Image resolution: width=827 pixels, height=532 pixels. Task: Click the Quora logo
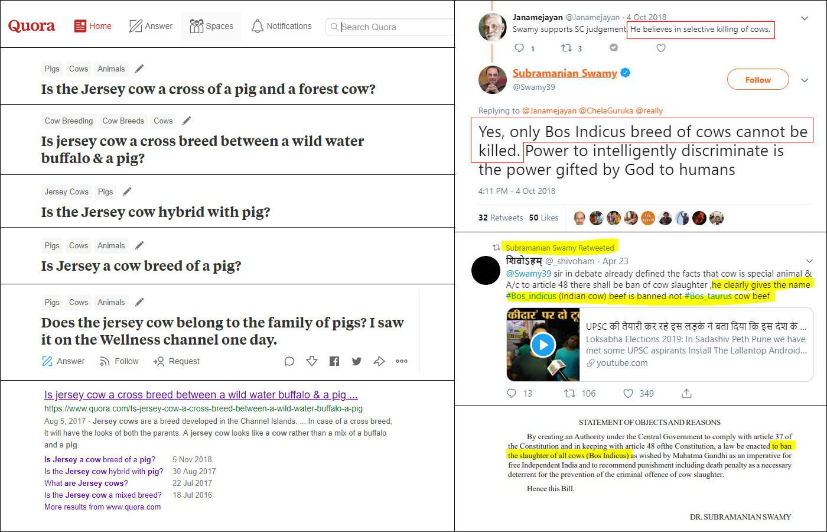coord(31,26)
